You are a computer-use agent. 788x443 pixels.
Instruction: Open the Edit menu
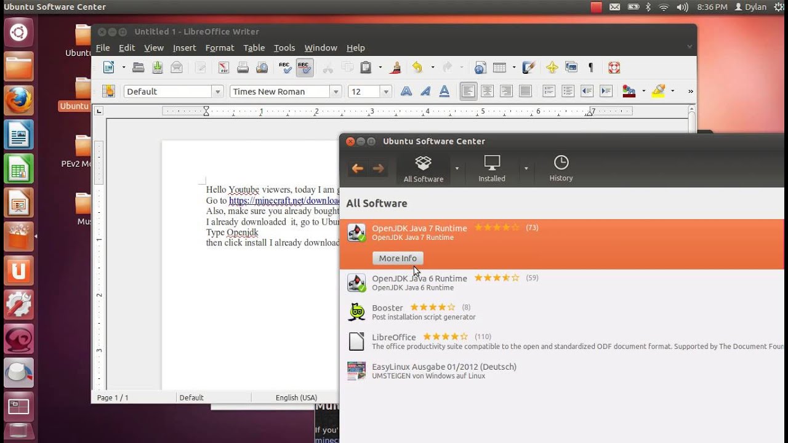(x=127, y=47)
